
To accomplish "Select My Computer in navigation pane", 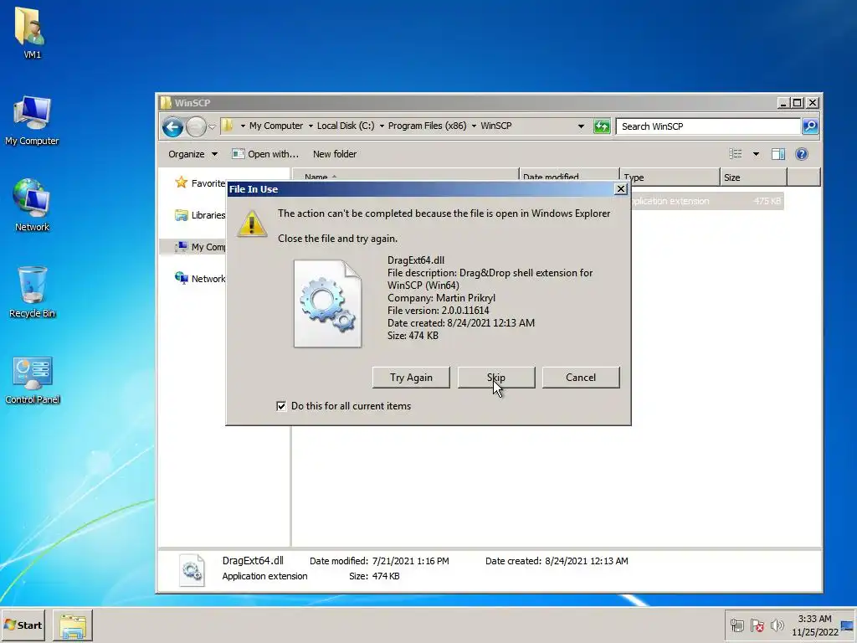I will click(x=200, y=247).
